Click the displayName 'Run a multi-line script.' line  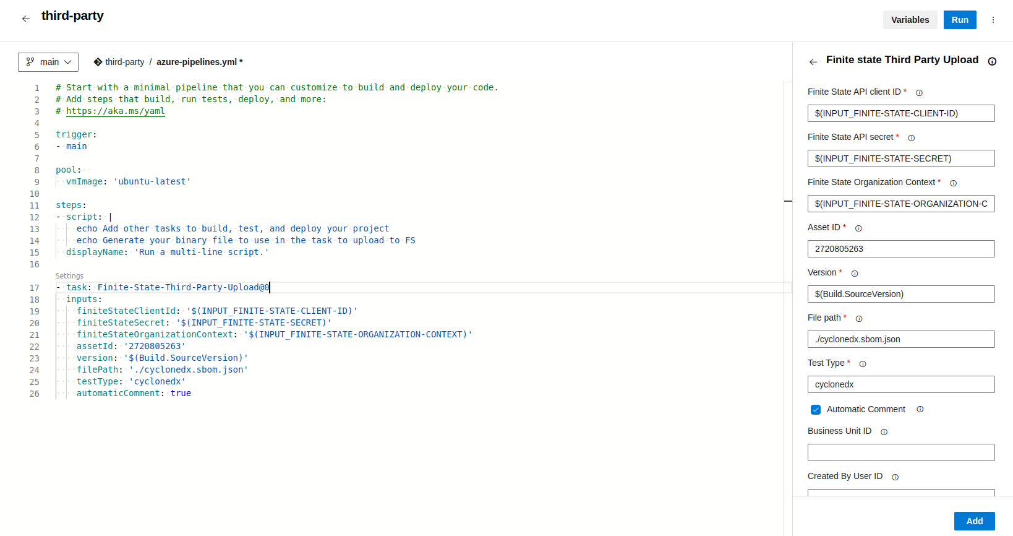pos(167,252)
